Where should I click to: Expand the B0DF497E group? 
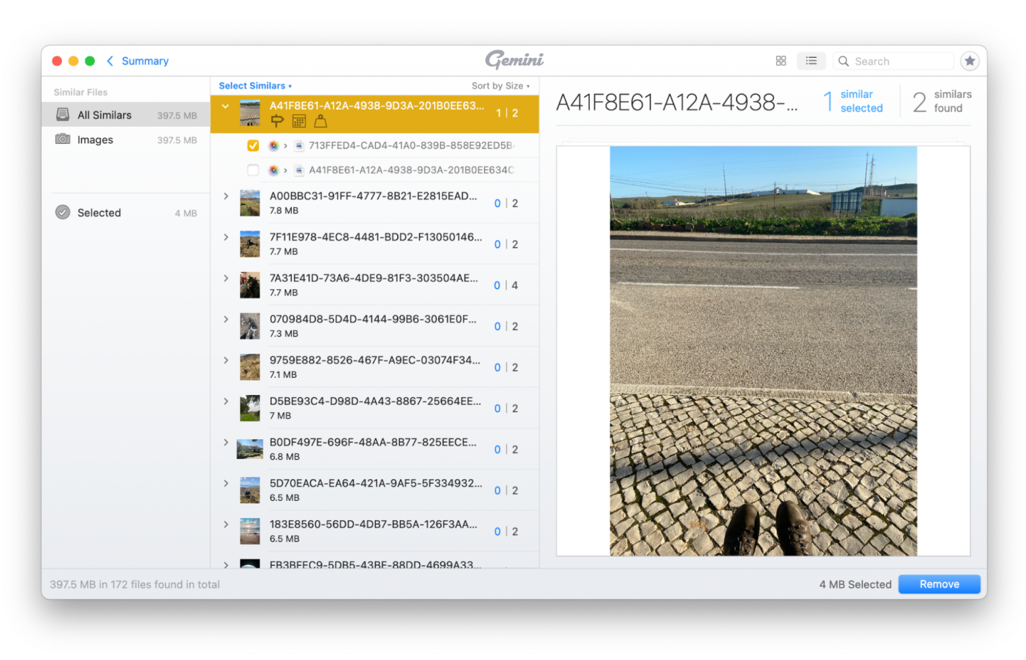[x=226, y=442]
